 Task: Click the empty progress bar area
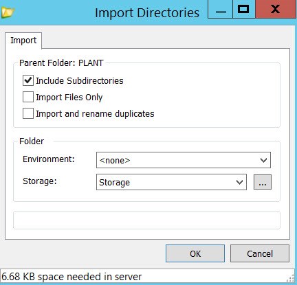coord(146,220)
